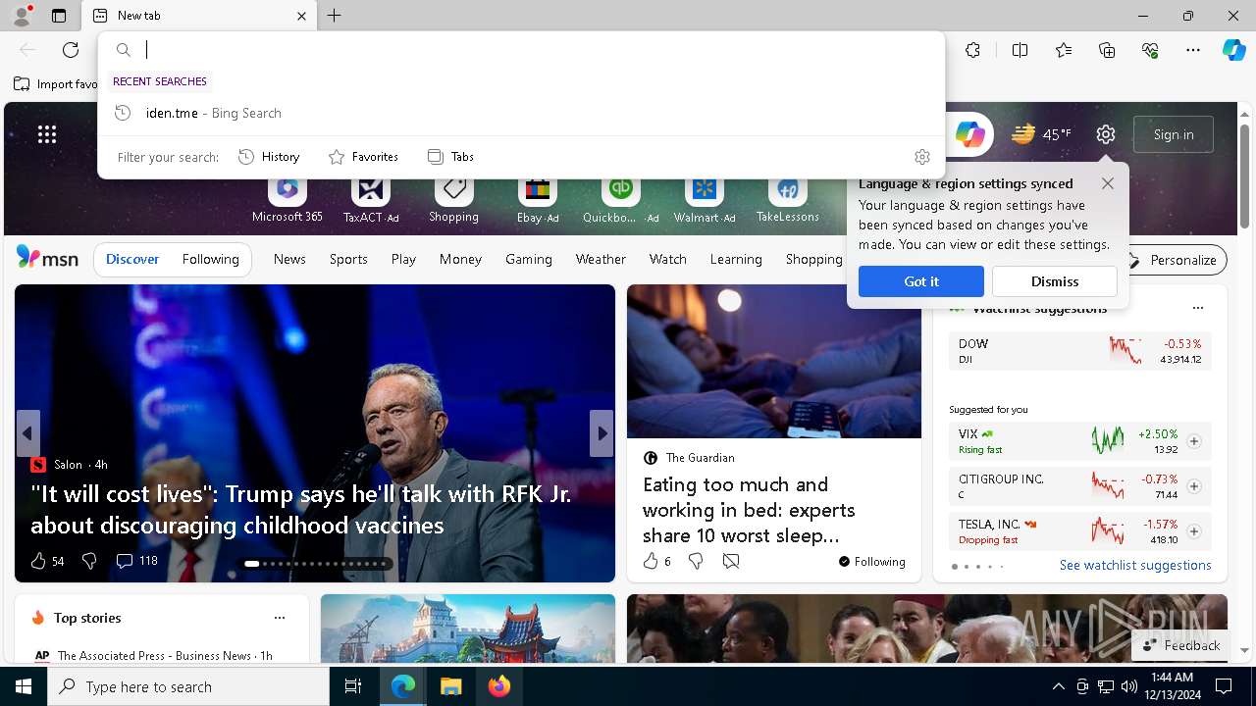Image resolution: width=1256 pixels, height=706 pixels.
Task: Open Microsoft 365 quick link
Action: [287, 199]
